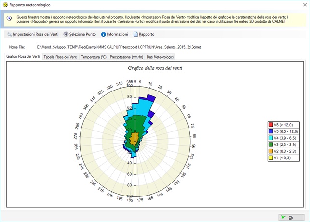Click the cyan V4 (3,9 - 6,5) legend swatch
Image resolution: width=310 pixels, height=222 pixels.
tap(270, 138)
